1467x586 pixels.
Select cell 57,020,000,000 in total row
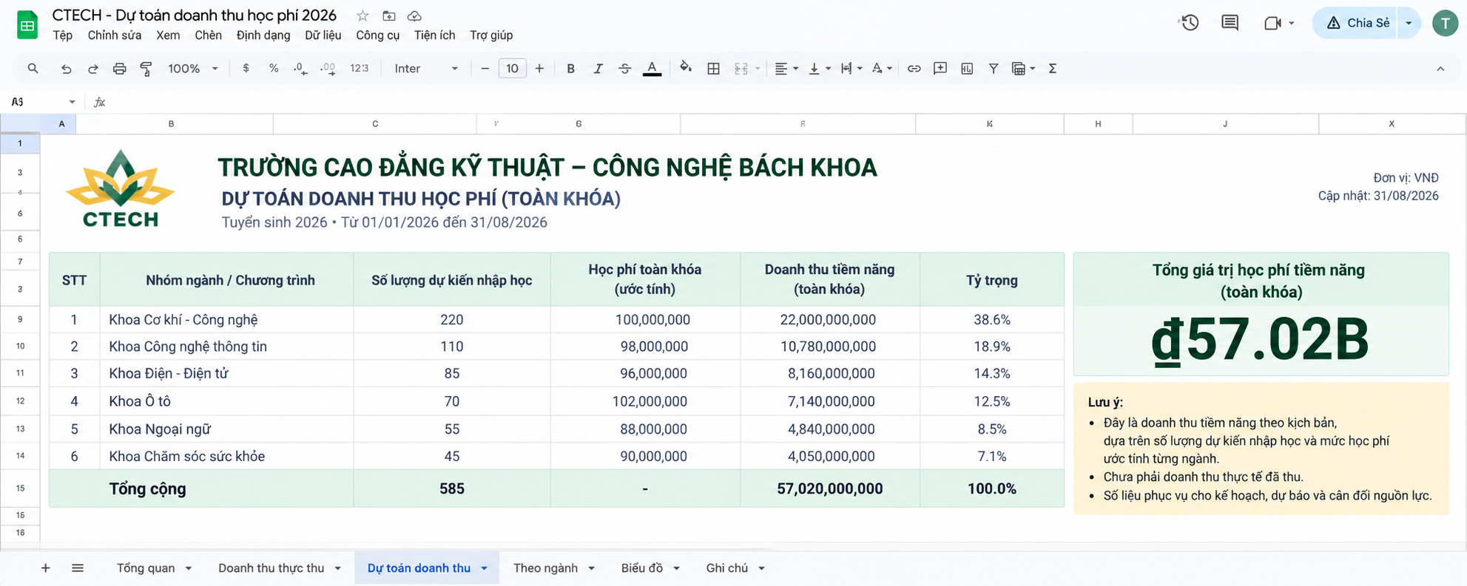pos(829,488)
